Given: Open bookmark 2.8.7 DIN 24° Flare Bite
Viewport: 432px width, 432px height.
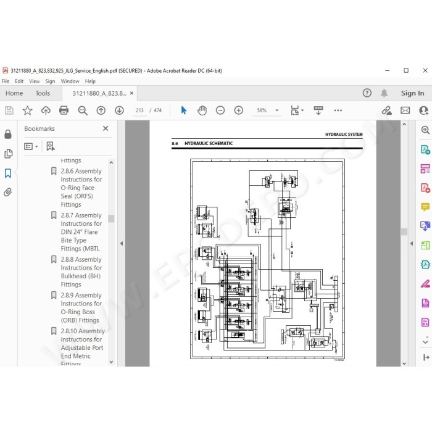Looking at the screenshot, I should tap(81, 231).
